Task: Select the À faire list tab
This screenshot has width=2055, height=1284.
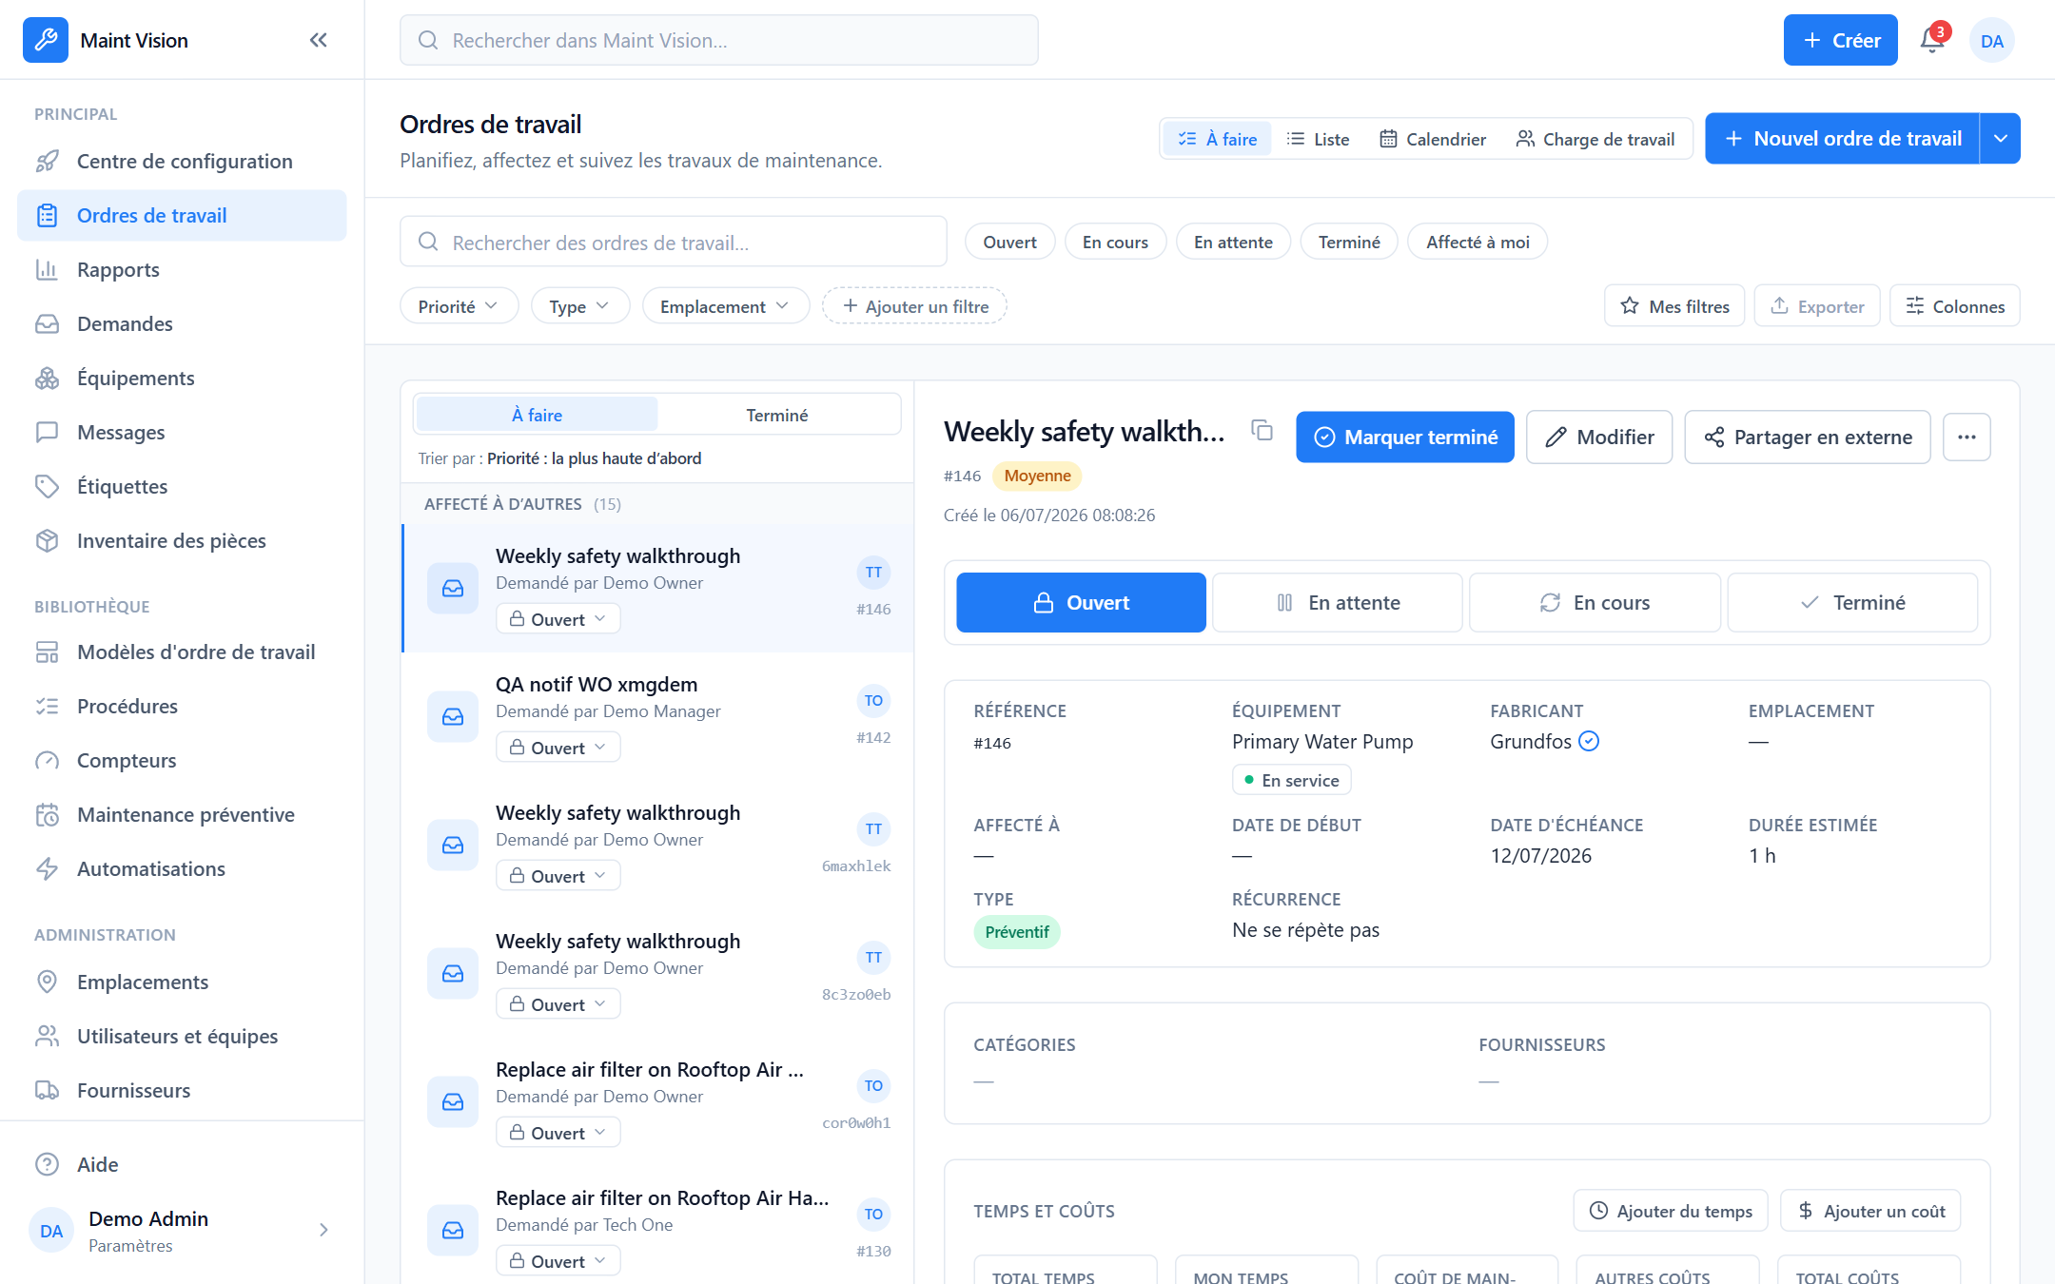Action: 537,415
